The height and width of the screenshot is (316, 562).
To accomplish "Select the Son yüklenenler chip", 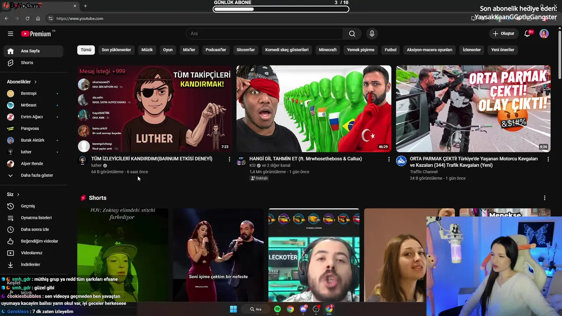I will pyautogui.click(x=116, y=50).
